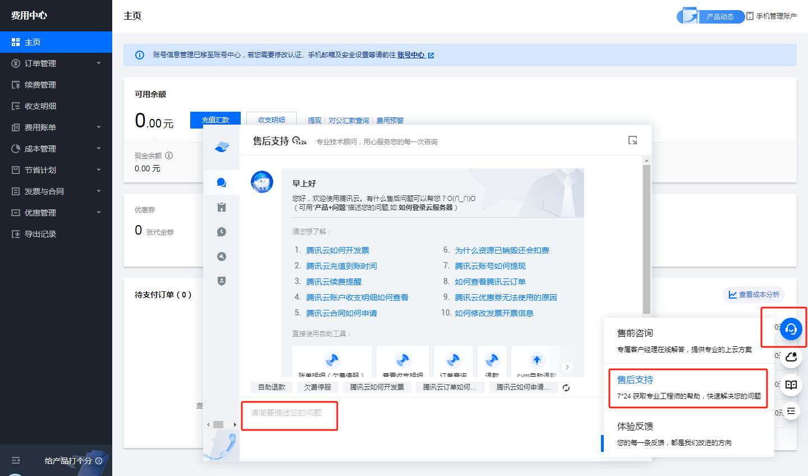Viewport: 808px width, 476px height.
Task: Select the chat bubble icon in support sidebar
Action: click(221, 182)
